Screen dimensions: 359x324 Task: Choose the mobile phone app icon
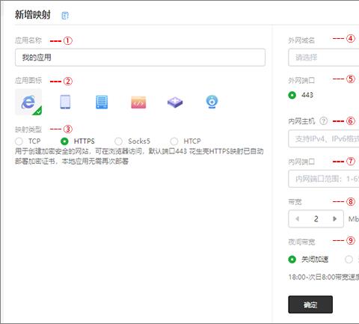point(65,102)
